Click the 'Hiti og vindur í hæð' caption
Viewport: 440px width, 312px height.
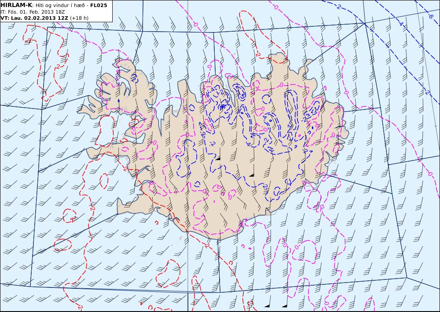60,6
